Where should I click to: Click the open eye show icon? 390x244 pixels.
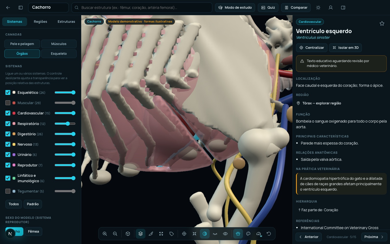coord(225,234)
